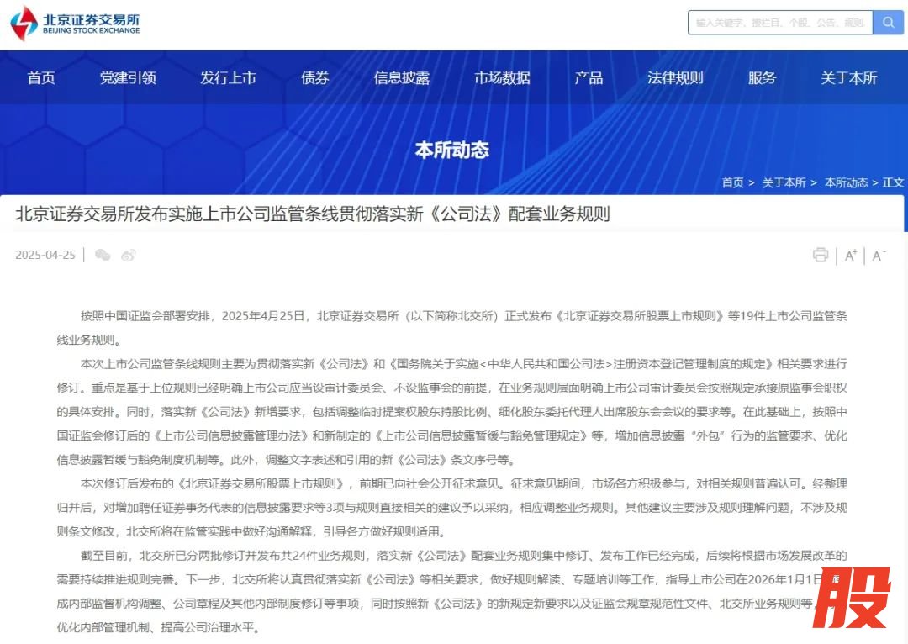
Task: Expand the 市场数据 menu
Action: pos(502,78)
